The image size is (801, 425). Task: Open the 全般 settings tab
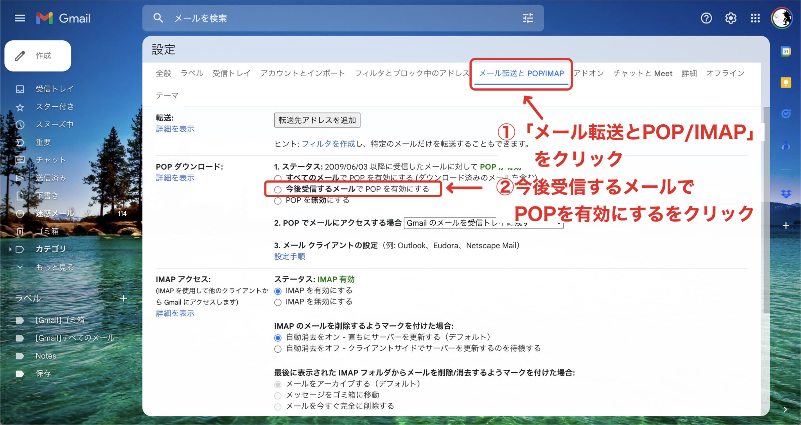pyautogui.click(x=163, y=73)
